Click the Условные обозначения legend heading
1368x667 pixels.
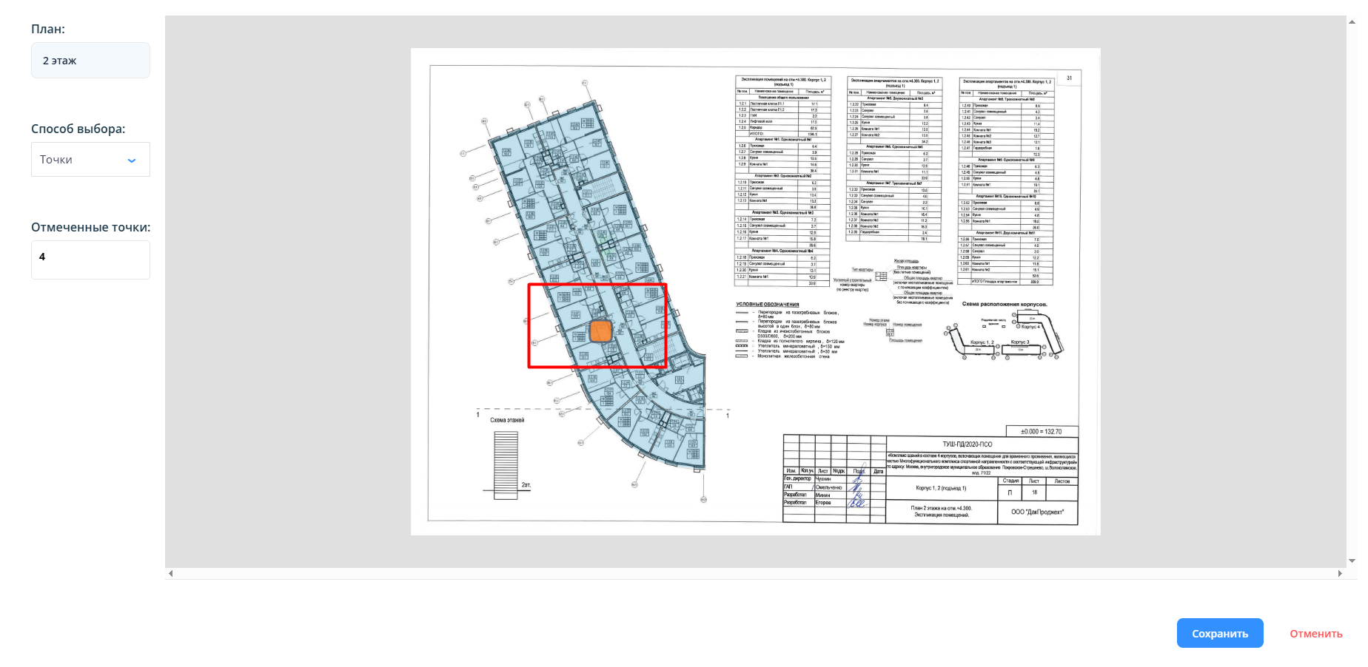coord(767,304)
